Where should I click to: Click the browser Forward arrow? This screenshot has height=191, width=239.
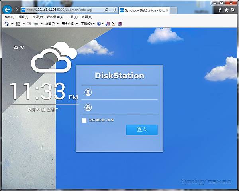(16, 10)
